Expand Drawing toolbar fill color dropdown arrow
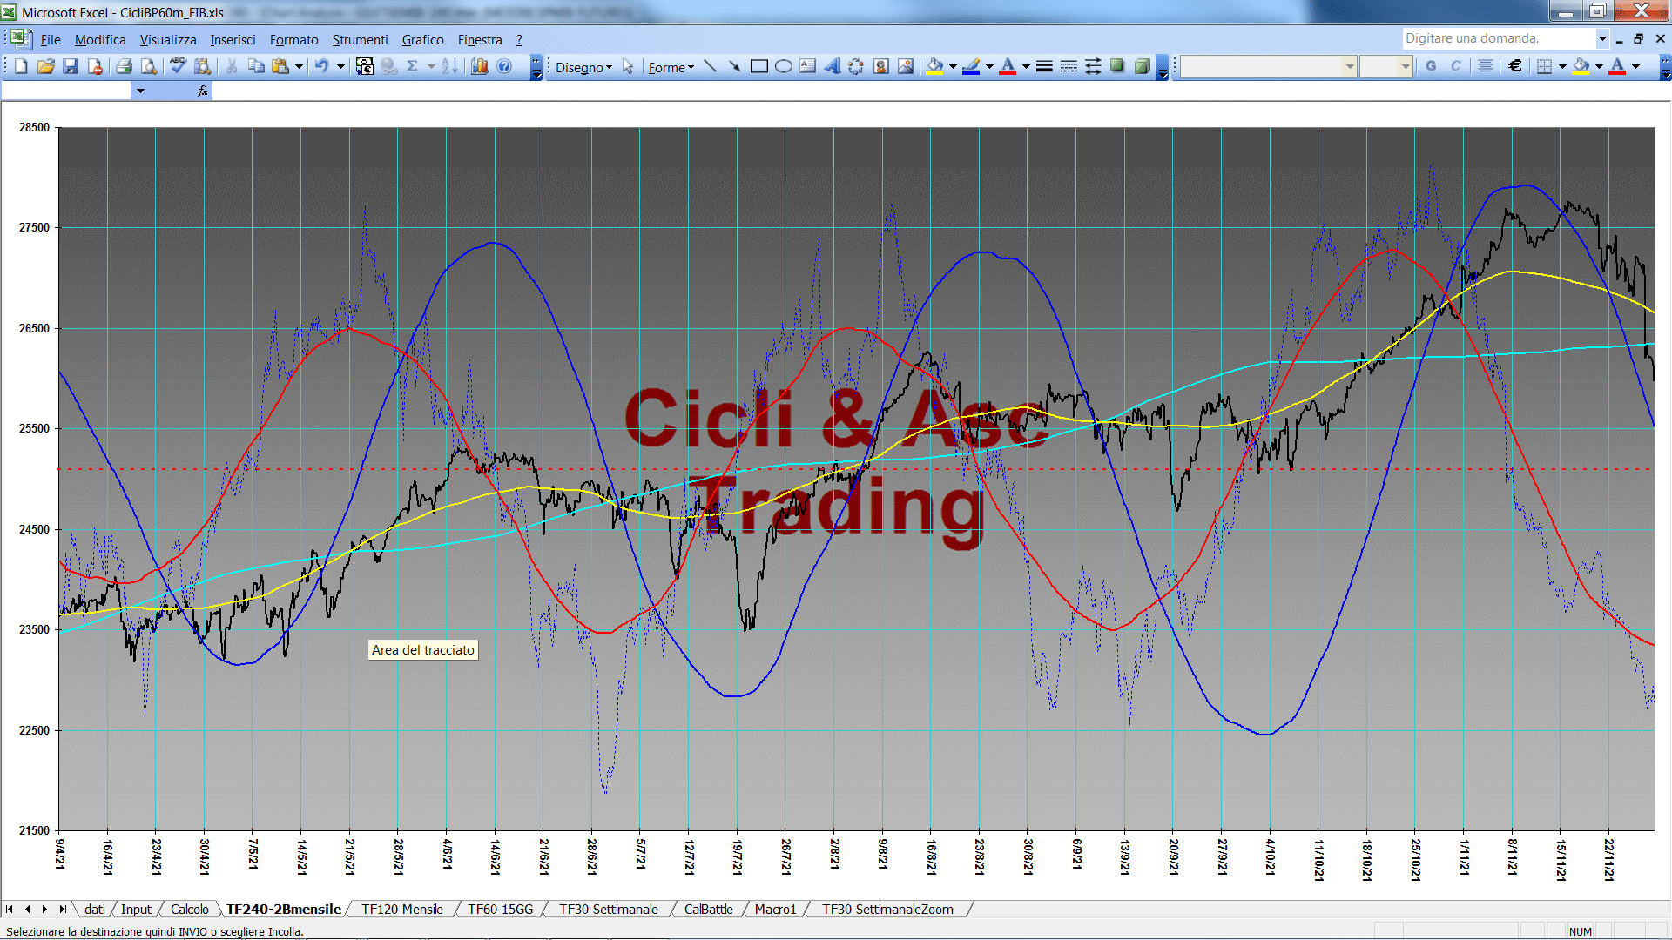The image size is (1672, 940). click(x=953, y=66)
